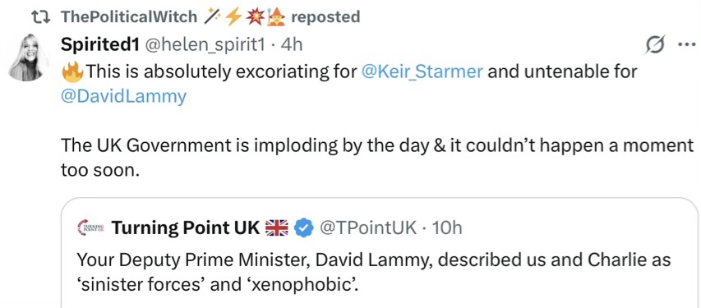Image resolution: width=701 pixels, height=308 pixels.
Task: Open the @Keir_Starmer mention link
Action: pos(422,71)
